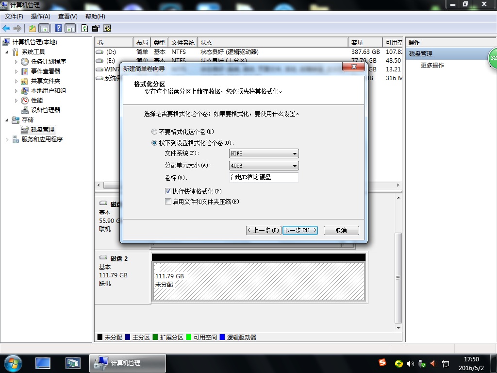The height and width of the screenshot is (373, 497).
Task: Open the 分配单元大小 4096 dropdown
Action: (264, 166)
